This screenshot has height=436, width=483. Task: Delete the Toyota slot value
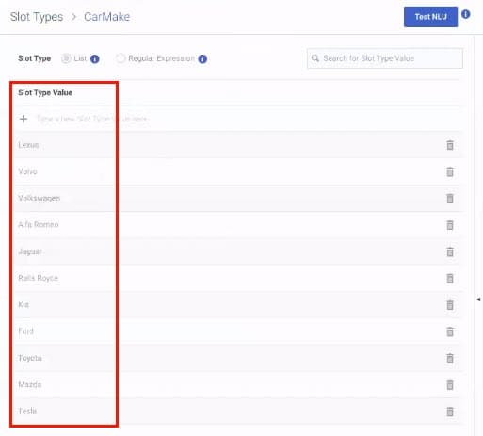click(x=450, y=358)
